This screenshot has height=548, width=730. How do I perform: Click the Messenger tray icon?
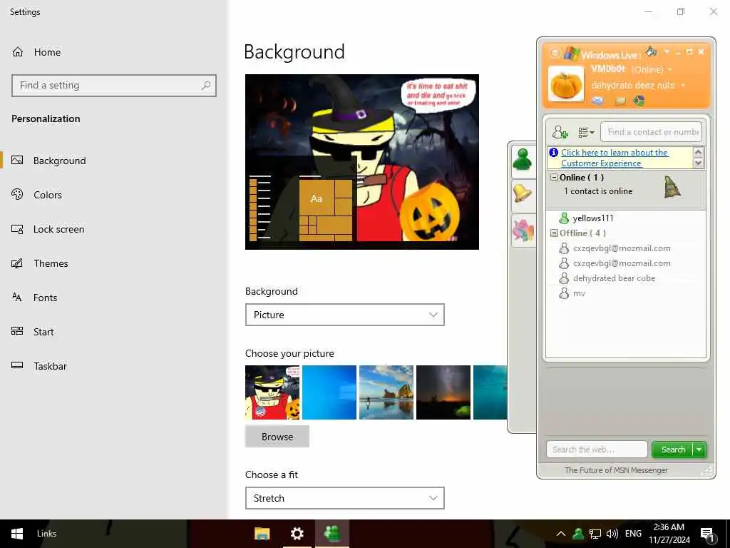pyautogui.click(x=577, y=534)
